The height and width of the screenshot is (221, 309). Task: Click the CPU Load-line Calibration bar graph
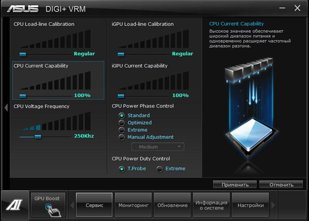point(55,39)
